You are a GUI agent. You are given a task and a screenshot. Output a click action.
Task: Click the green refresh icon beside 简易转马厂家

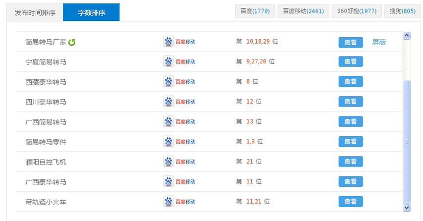[72, 42]
